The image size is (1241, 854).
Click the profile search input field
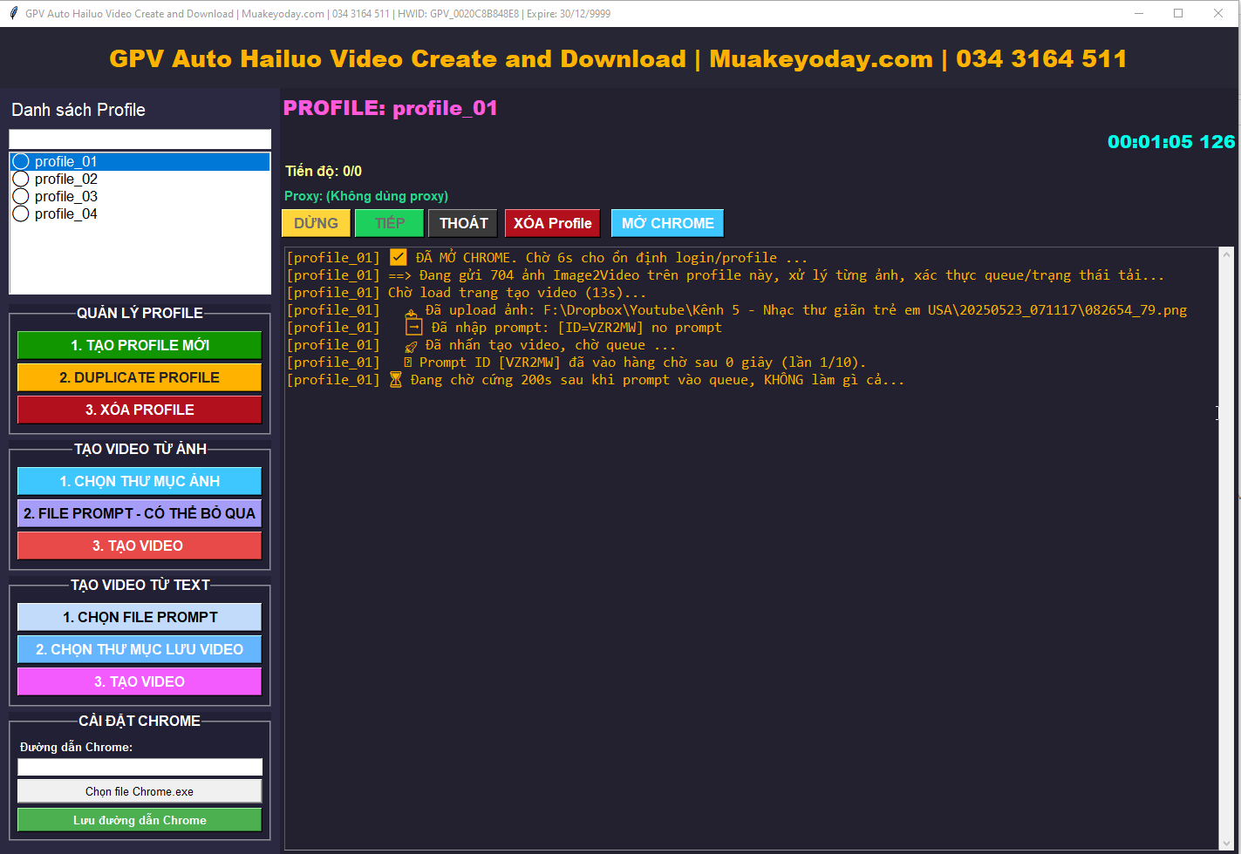(140, 139)
